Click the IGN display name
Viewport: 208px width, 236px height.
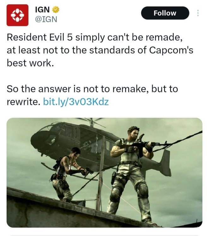point(42,10)
